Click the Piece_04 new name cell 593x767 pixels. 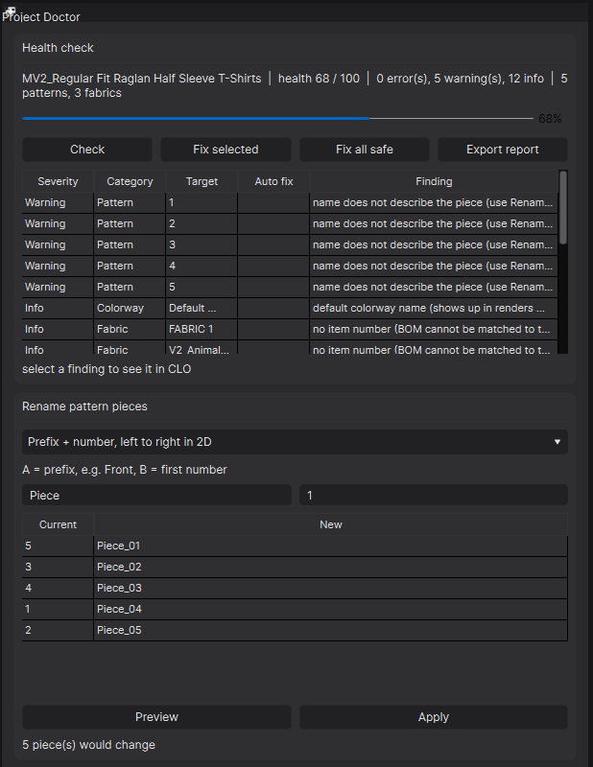330,609
